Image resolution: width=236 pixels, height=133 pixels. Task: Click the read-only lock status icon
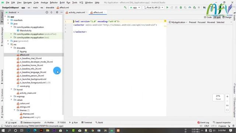(229, 126)
